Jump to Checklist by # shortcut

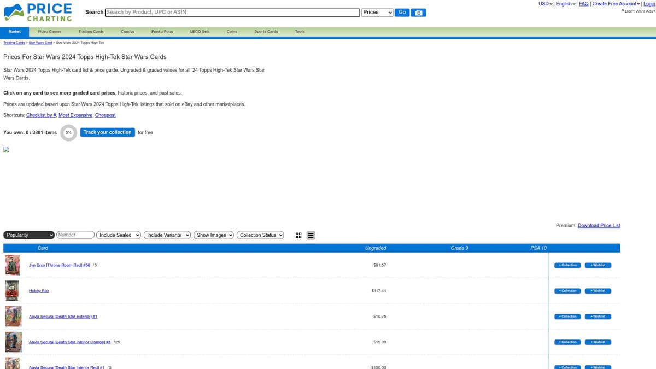tap(41, 115)
